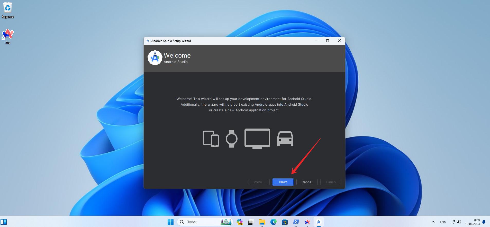The image size is (490, 227).
Task: Click the Android Studio logo in Welcome header
Action: (x=155, y=58)
